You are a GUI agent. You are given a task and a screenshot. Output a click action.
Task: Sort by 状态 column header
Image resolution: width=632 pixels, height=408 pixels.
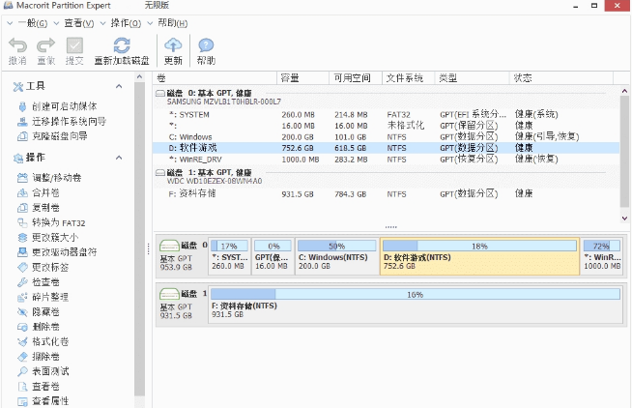coord(561,77)
